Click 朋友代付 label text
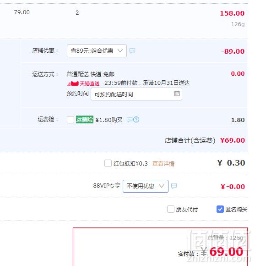The height and width of the screenshot is (266, 255). click(187, 209)
